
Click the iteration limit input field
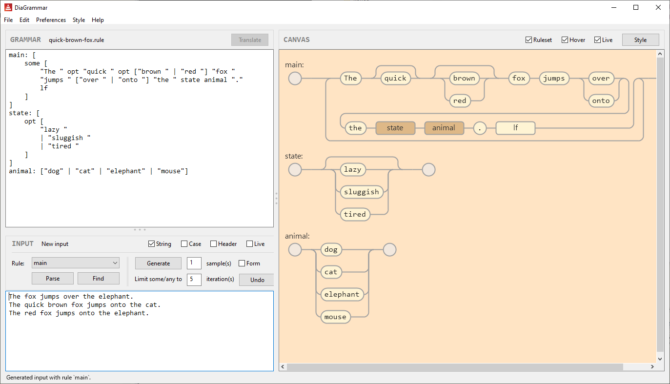pos(194,280)
